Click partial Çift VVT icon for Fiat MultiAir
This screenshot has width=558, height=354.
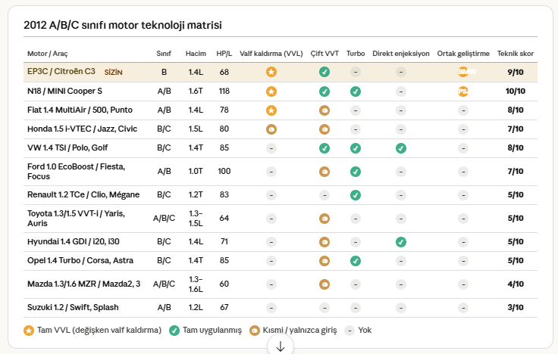(324, 110)
